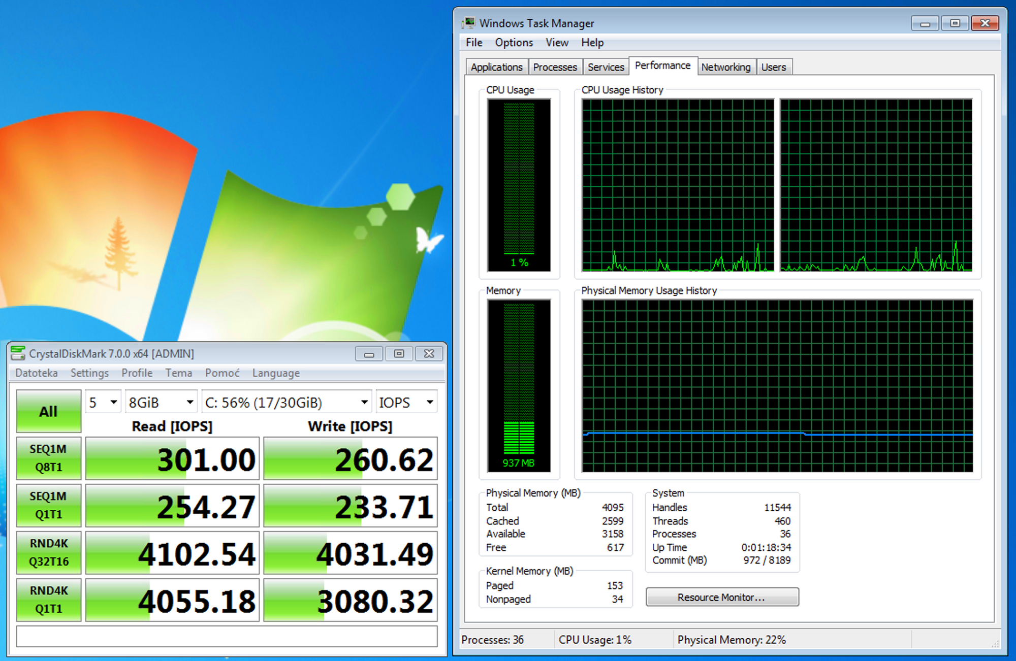This screenshot has width=1016, height=661.
Task: Click the Available memory value 3158
Action: pos(613,534)
